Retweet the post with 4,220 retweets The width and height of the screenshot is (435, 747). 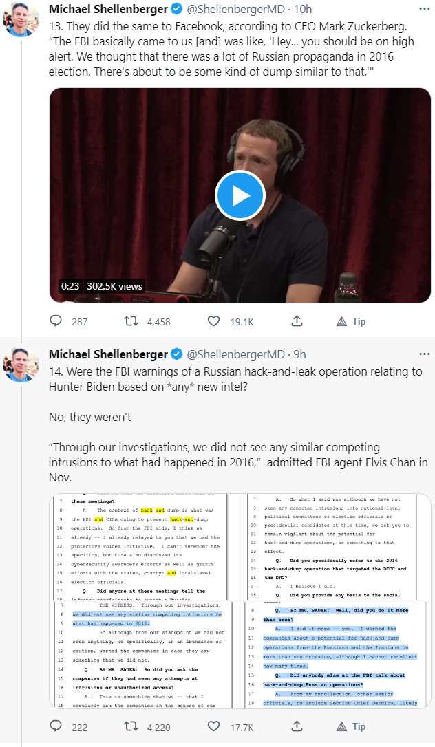coord(130,726)
